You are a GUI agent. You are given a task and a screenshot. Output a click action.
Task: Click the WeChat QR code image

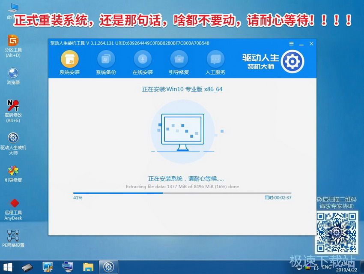pos(336,232)
